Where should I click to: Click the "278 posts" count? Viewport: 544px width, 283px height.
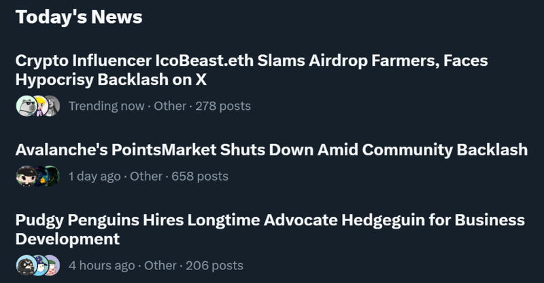[x=223, y=106]
